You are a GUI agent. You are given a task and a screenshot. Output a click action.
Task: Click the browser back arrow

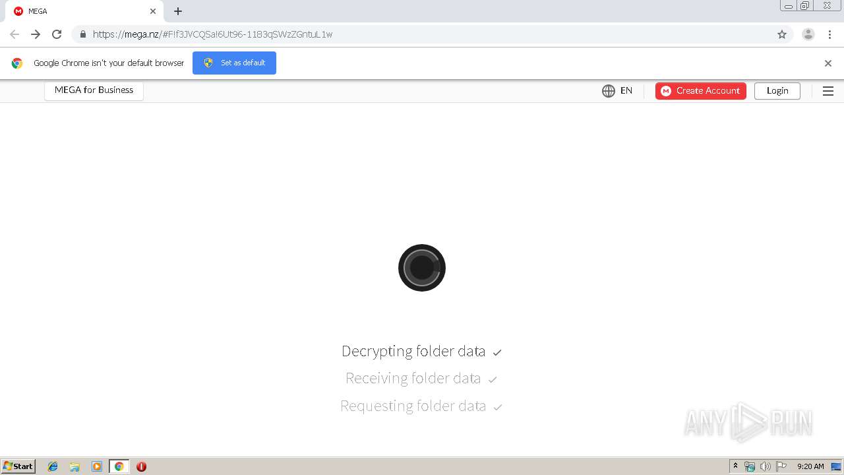pos(15,34)
